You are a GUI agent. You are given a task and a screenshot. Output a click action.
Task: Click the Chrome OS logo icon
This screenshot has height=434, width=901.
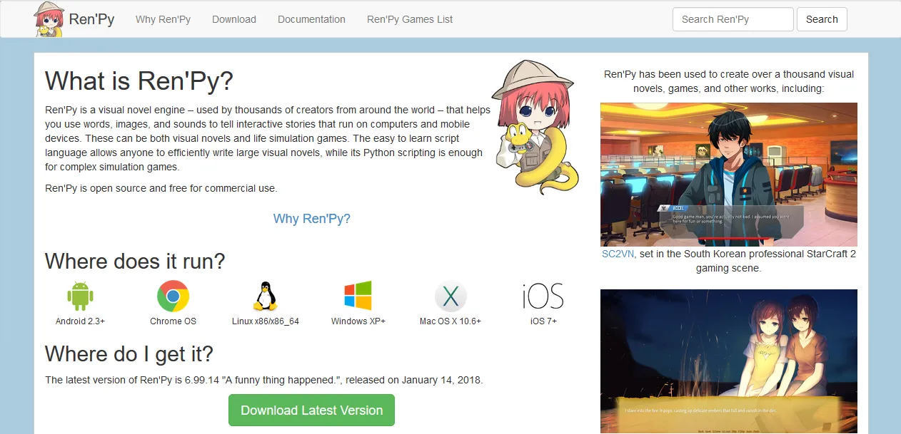[x=173, y=296]
